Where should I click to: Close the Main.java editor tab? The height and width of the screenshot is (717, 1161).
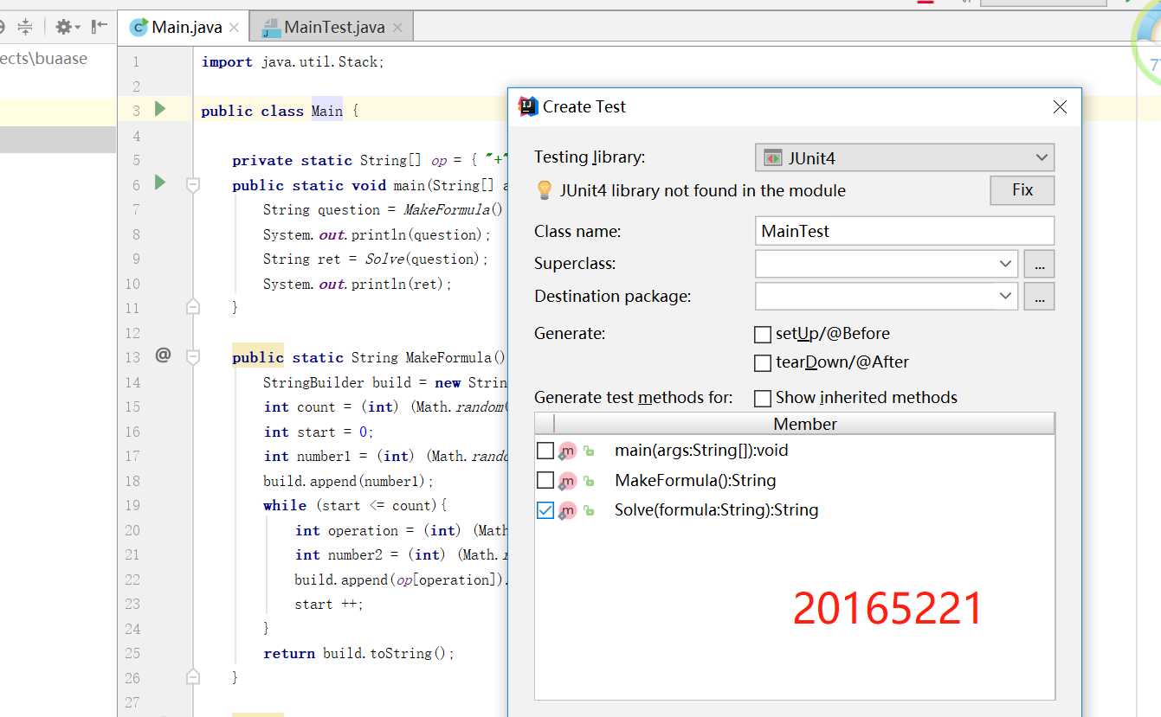click(x=234, y=28)
